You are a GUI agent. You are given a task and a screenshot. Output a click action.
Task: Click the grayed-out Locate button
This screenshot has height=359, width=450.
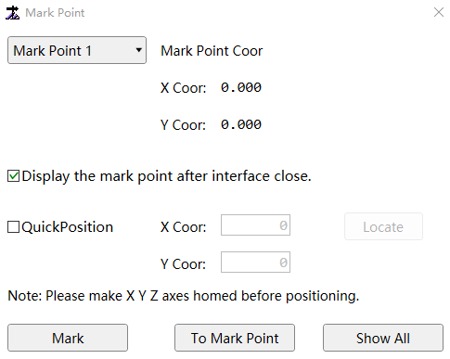tap(383, 226)
